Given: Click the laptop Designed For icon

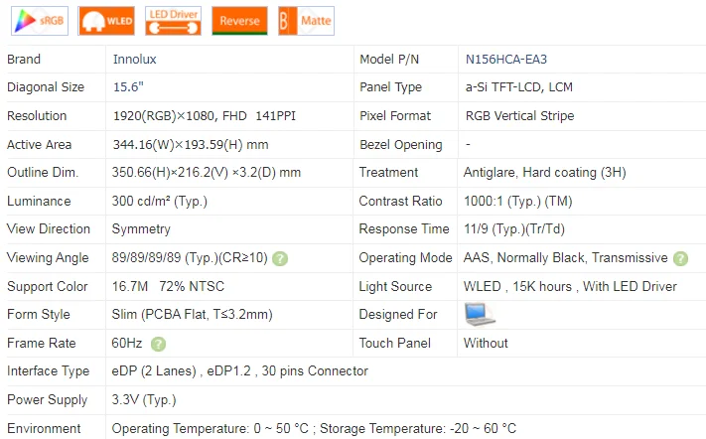Looking at the screenshot, I should 480,314.
